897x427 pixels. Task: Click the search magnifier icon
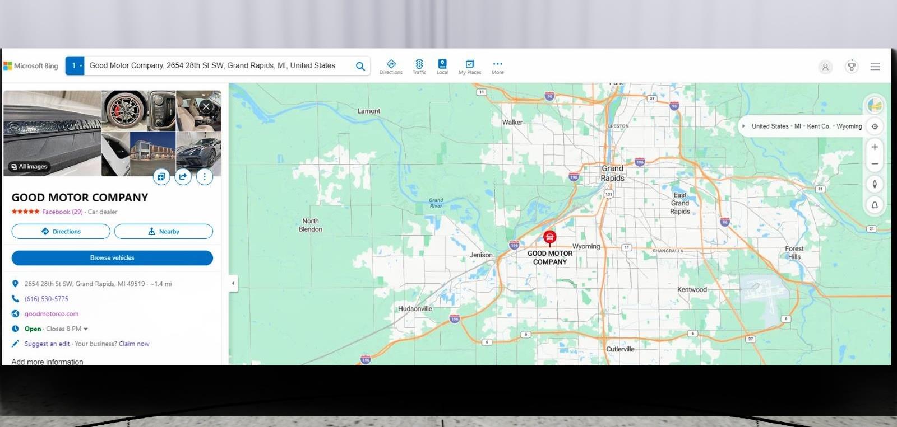click(360, 66)
